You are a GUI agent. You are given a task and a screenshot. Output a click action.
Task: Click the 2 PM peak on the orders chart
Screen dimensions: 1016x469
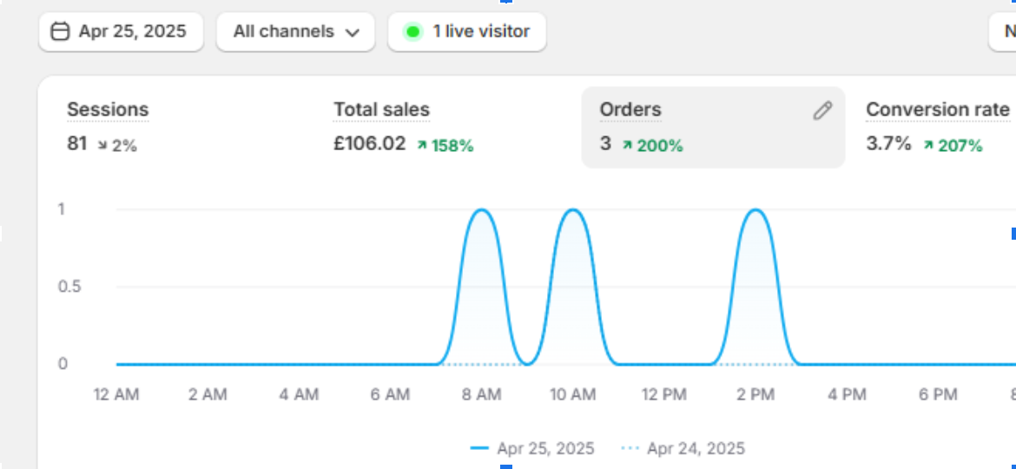tap(755, 211)
